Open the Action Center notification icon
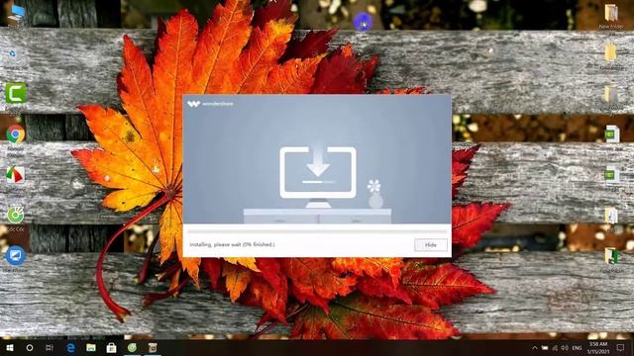 click(621, 348)
